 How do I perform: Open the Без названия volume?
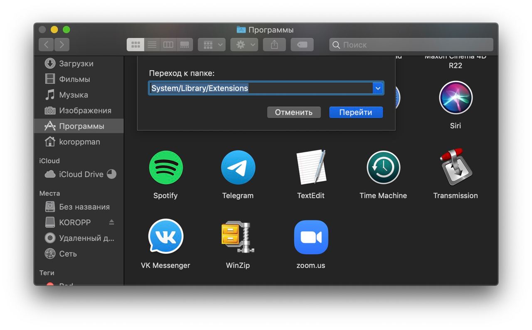pos(79,207)
